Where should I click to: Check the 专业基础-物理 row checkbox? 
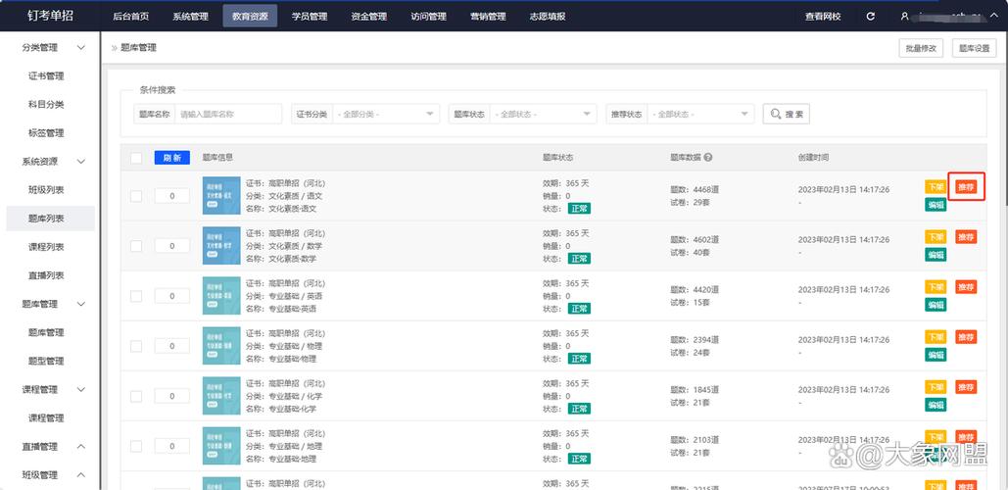(x=136, y=346)
